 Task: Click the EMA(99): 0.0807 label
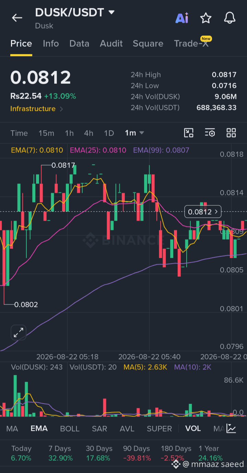click(161, 150)
